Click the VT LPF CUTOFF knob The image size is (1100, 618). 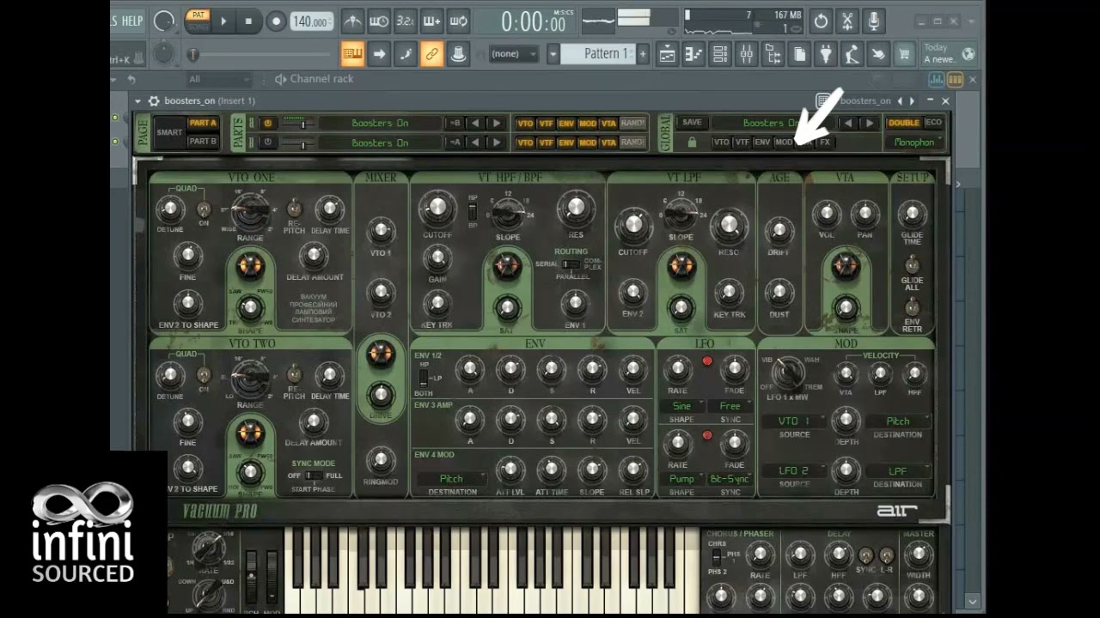click(x=633, y=225)
